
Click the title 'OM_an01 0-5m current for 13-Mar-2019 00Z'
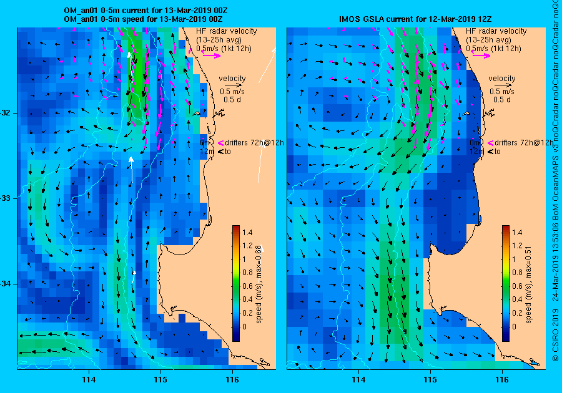[145, 11]
